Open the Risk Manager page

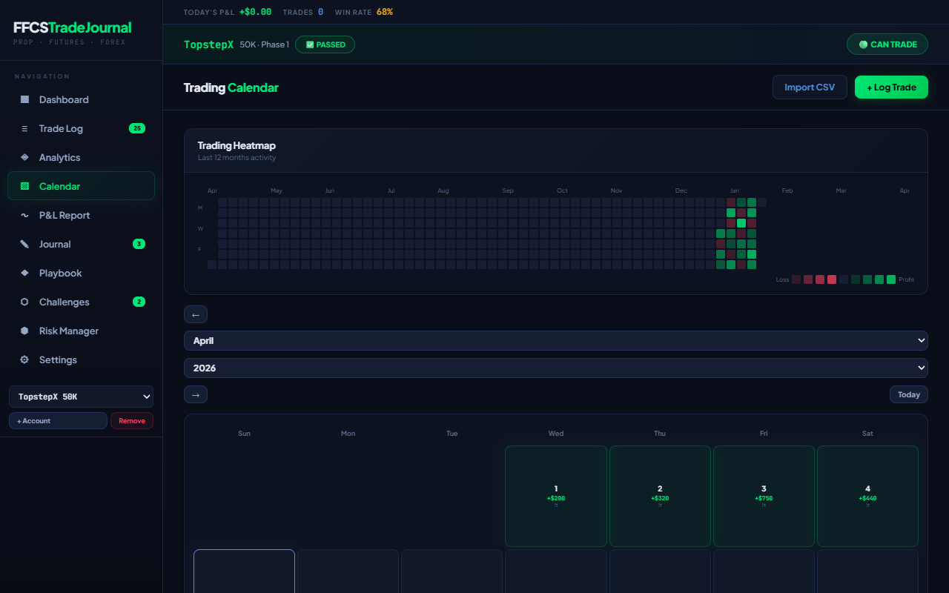(x=81, y=331)
